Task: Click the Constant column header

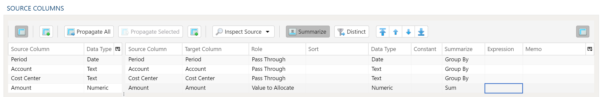Action: point(426,49)
